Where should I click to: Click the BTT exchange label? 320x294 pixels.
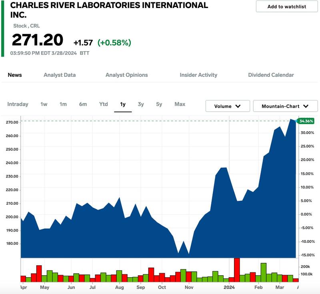pos(84,53)
